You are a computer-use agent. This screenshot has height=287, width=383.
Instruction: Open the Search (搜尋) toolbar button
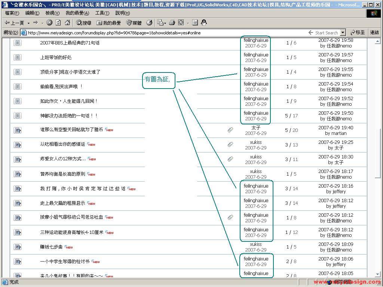pyautogui.click(x=84, y=23)
